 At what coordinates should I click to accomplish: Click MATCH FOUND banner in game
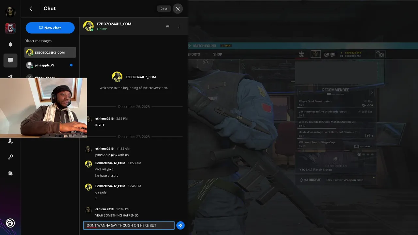pos(204,46)
